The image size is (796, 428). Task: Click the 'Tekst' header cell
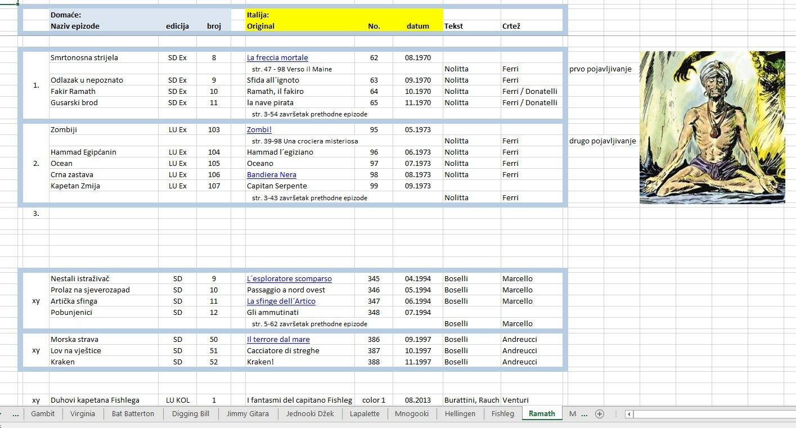472,26
